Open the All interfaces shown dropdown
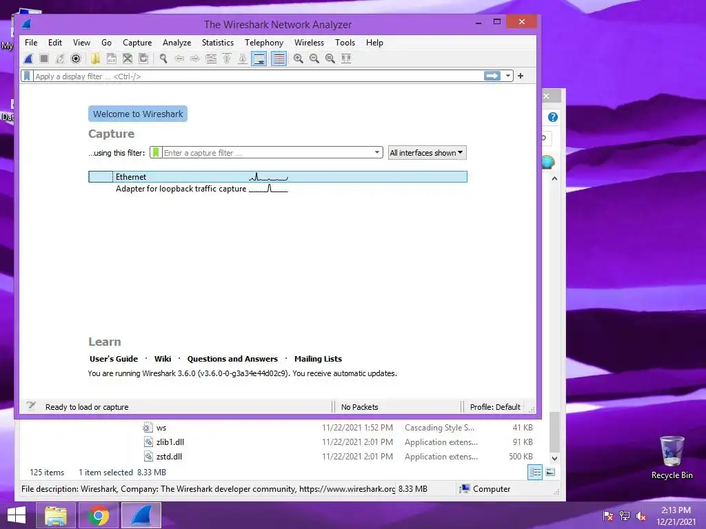The width and height of the screenshot is (706, 529). (427, 152)
